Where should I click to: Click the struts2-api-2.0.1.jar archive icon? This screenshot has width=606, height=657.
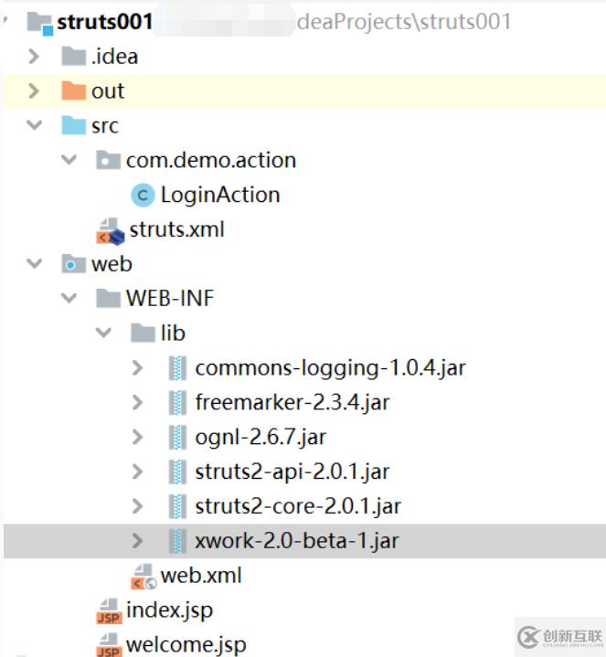coord(177,472)
